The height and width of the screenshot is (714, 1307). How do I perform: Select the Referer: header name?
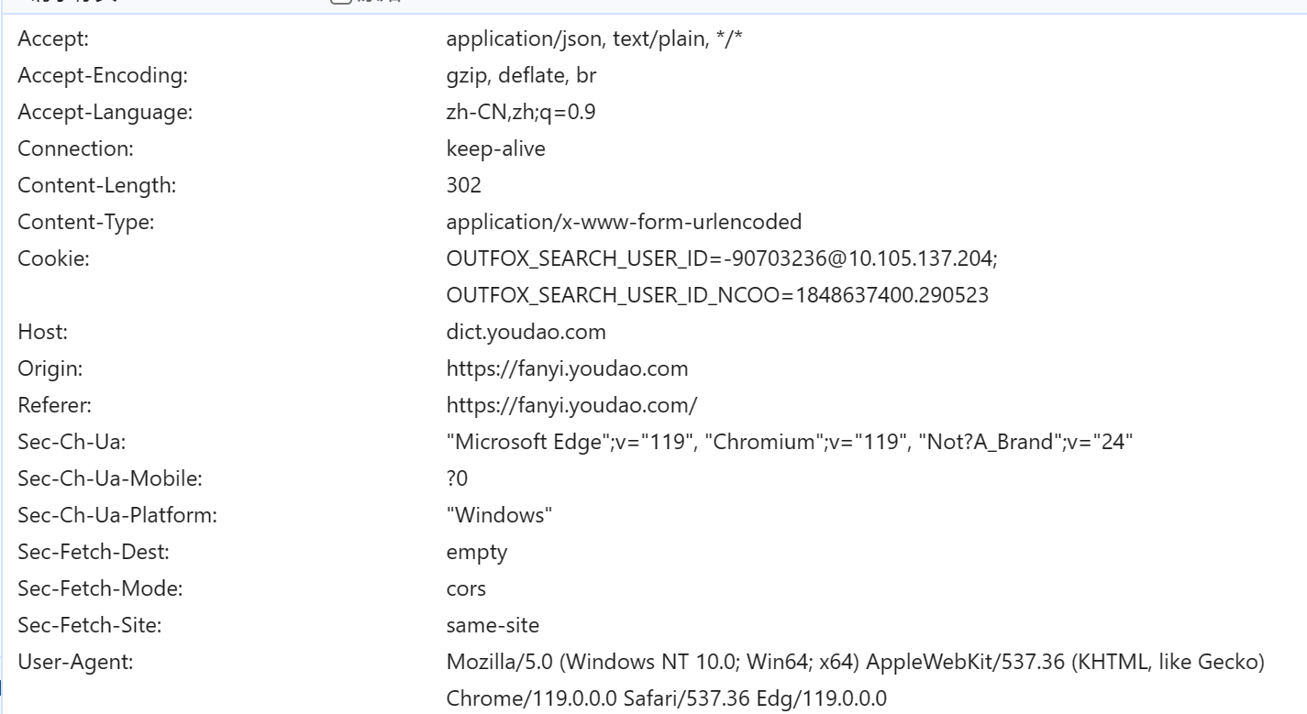pyautogui.click(x=54, y=405)
